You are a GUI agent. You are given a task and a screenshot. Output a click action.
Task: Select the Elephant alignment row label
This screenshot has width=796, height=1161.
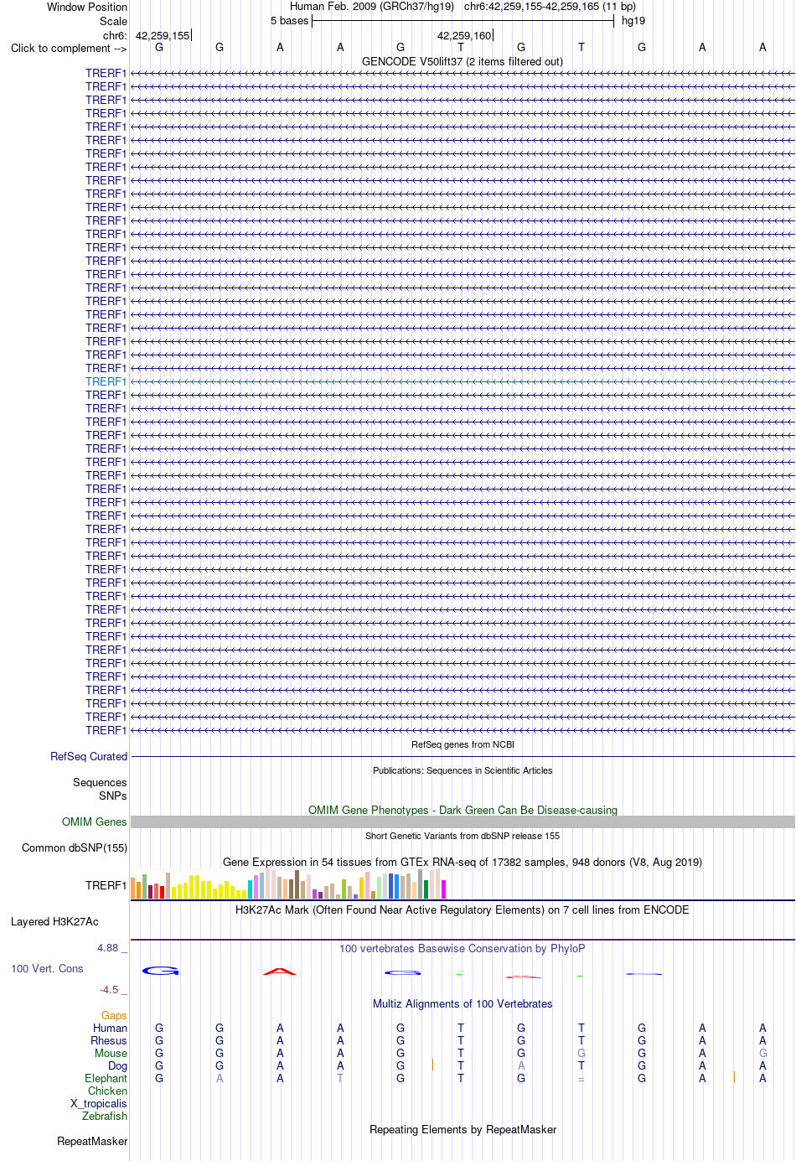(106, 1078)
